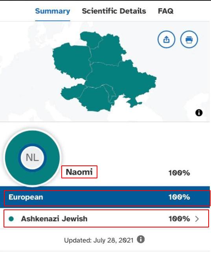Screen dimensions: 211x255
Task: Open the Scientific Details tab
Action: click(x=114, y=11)
